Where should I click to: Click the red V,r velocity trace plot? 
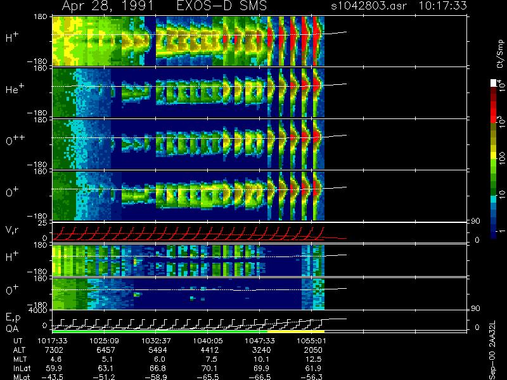[200, 233]
